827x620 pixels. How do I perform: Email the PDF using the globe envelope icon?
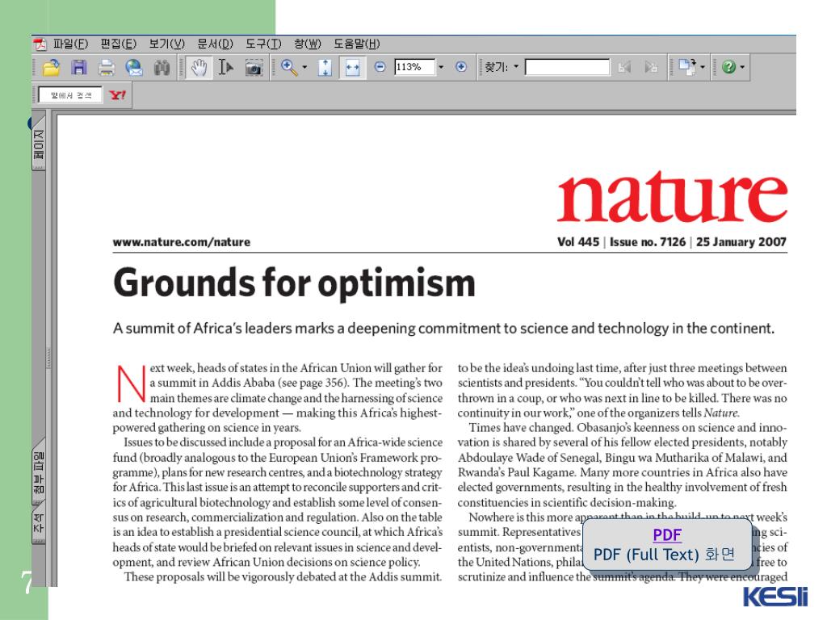tap(134, 68)
